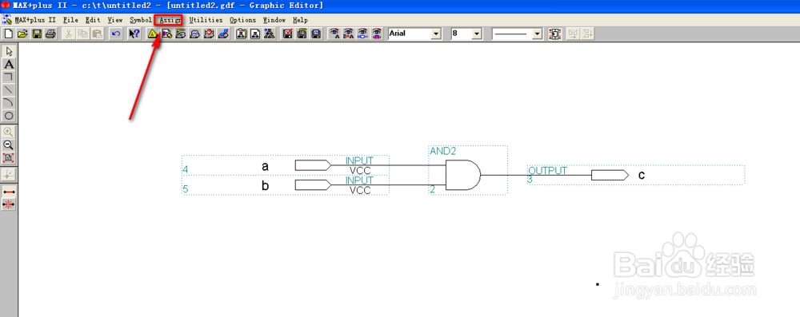
Task: Select the output pin symbol for c
Action: tap(610, 175)
